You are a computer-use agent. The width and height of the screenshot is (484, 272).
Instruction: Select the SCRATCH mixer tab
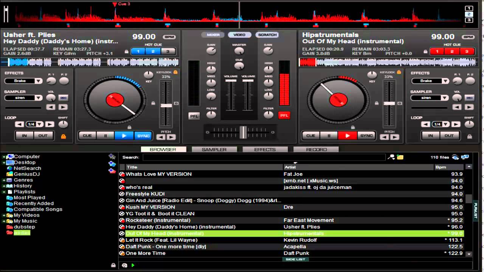(x=267, y=35)
